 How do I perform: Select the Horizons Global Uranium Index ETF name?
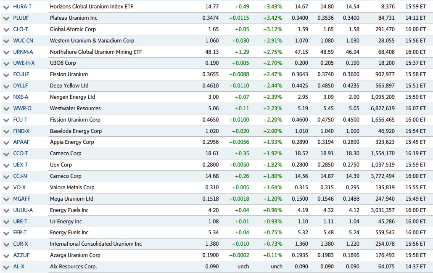click(91, 7)
